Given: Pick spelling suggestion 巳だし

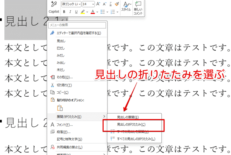Looking at the screenshot, I should [x=77, y=48].
